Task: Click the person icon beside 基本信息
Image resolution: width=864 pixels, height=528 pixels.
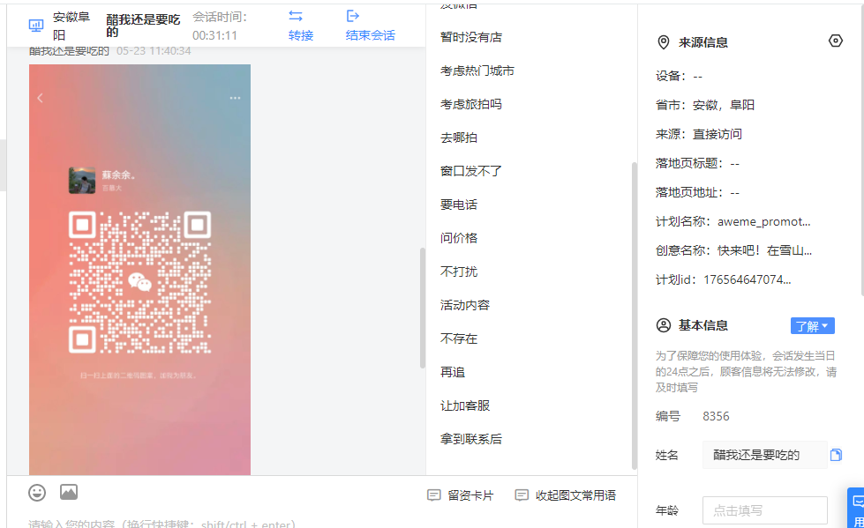Action: 664,325
